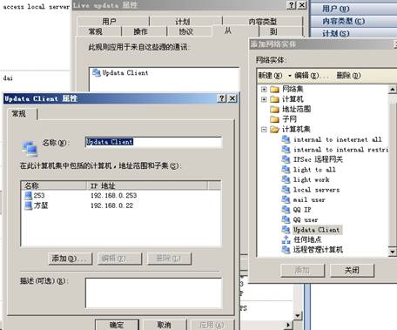Click the QQ IP set icon

(286, 210)
